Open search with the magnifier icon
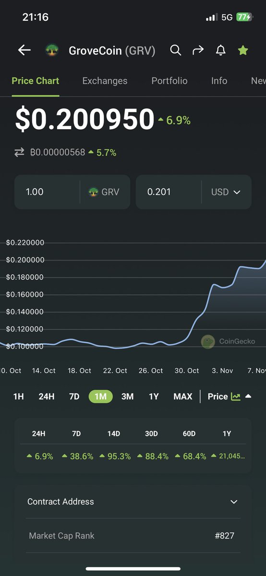The width and height of the screenshot is (266, 576). [x=176, y=50]
